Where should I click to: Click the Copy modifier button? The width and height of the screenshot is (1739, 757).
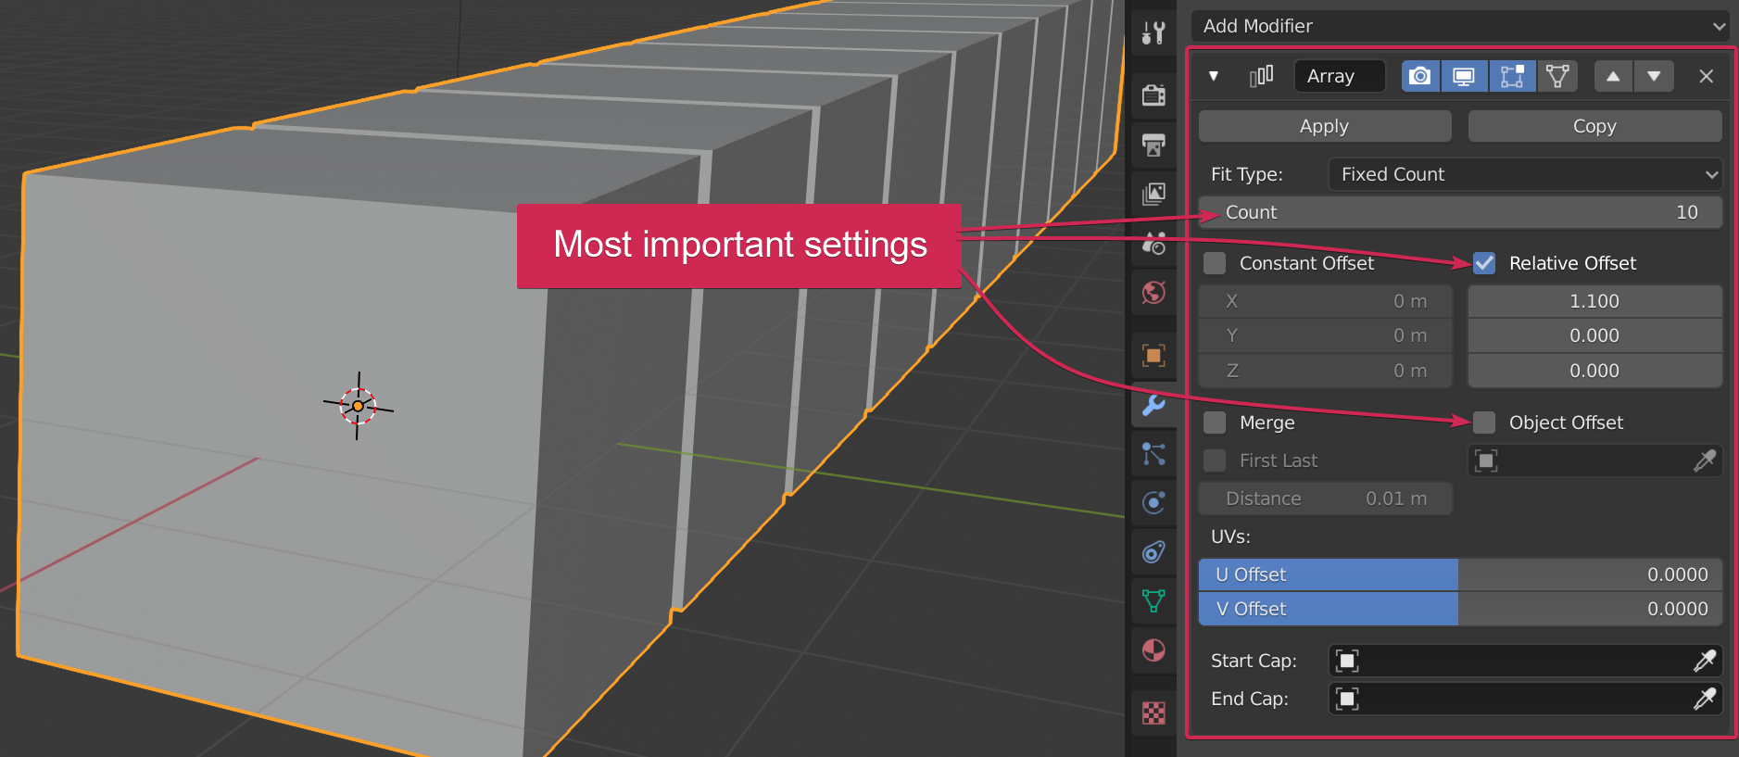(x=1594, y=126)
